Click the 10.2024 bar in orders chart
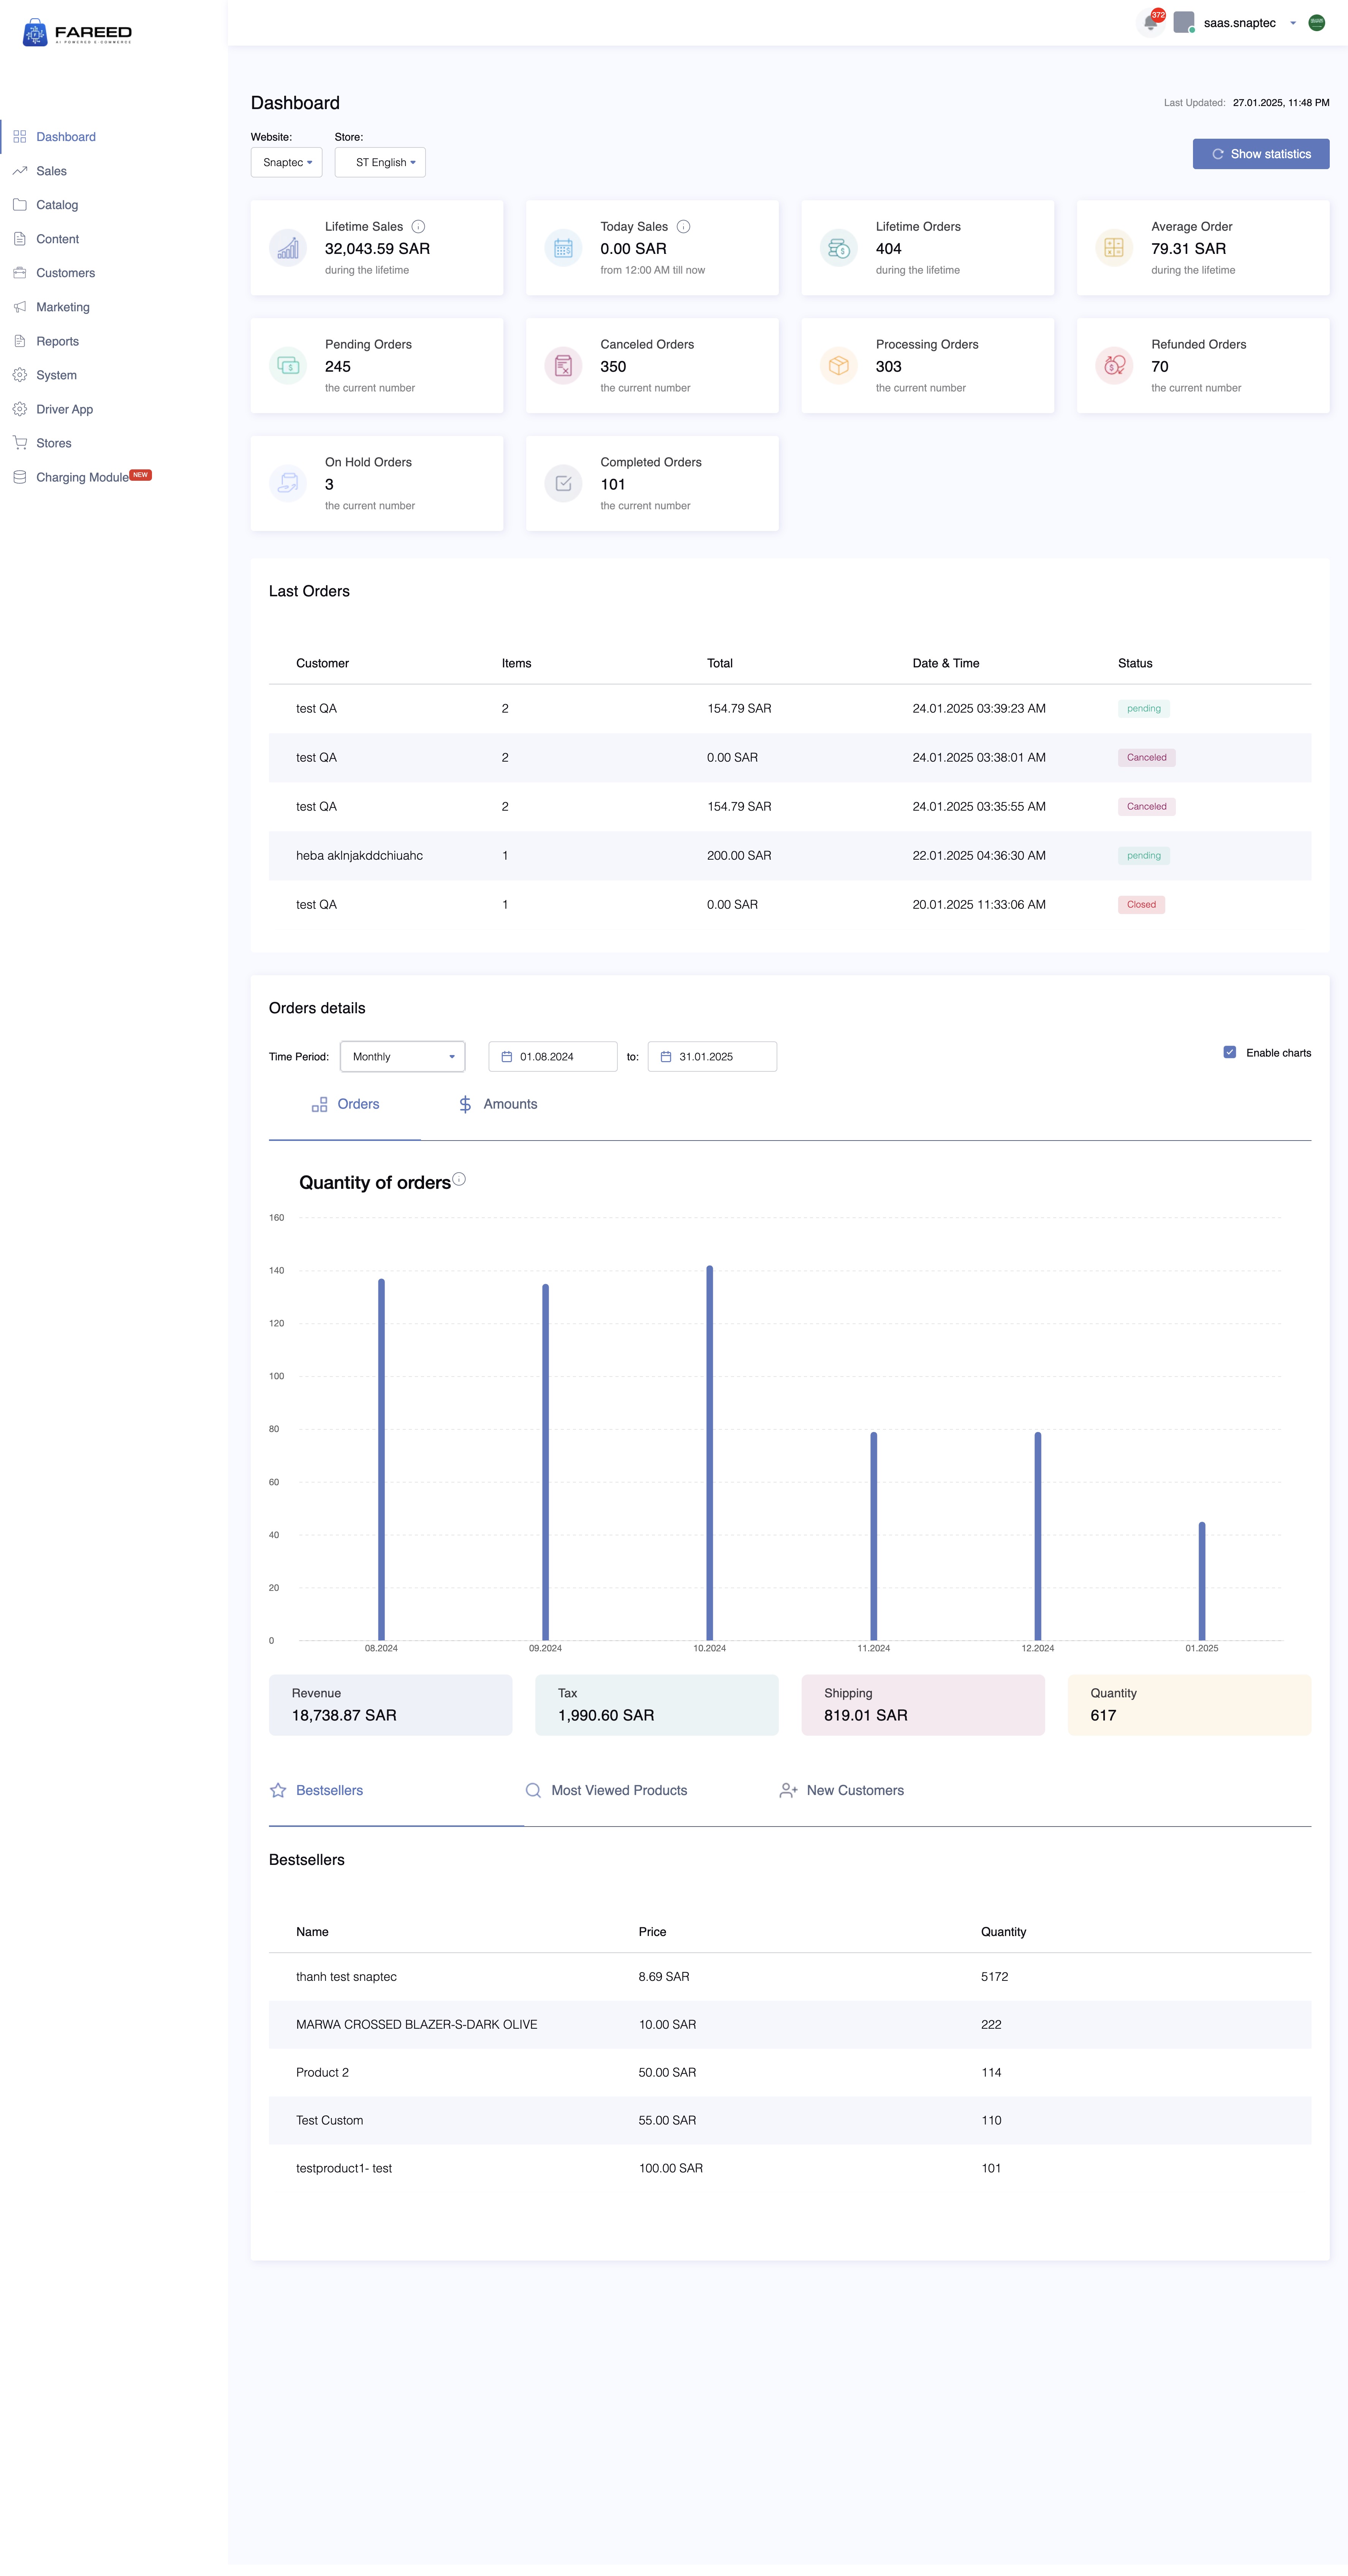This screenshot has width=1348, height=2576. 710,1453
